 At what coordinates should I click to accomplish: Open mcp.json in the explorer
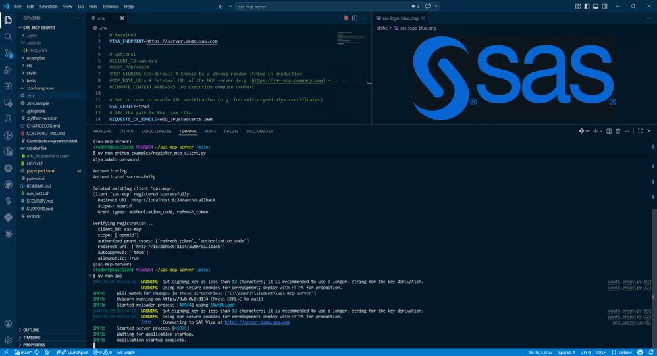point(51,50)
